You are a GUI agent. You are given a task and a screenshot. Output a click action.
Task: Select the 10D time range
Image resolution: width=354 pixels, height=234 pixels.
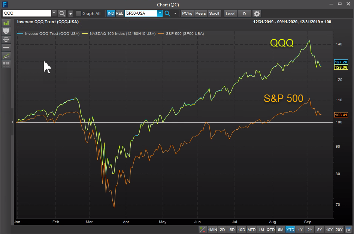click(x=242, y=230)
